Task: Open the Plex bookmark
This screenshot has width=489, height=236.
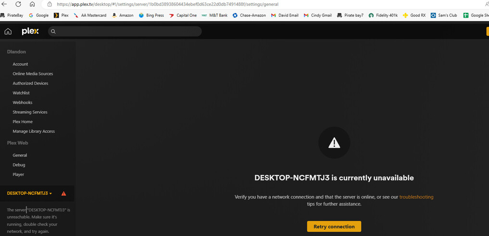Action: pos(61,15)
